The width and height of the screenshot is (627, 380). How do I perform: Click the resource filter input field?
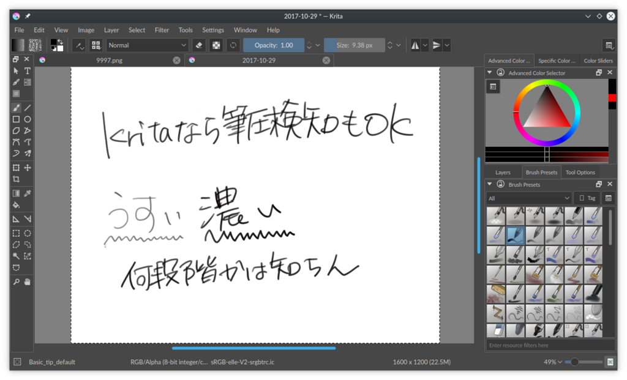[x=550, y=345]
